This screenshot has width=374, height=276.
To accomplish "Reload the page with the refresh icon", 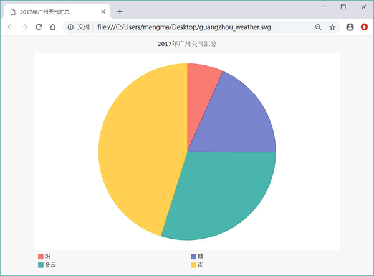I will tap(39, 27).
